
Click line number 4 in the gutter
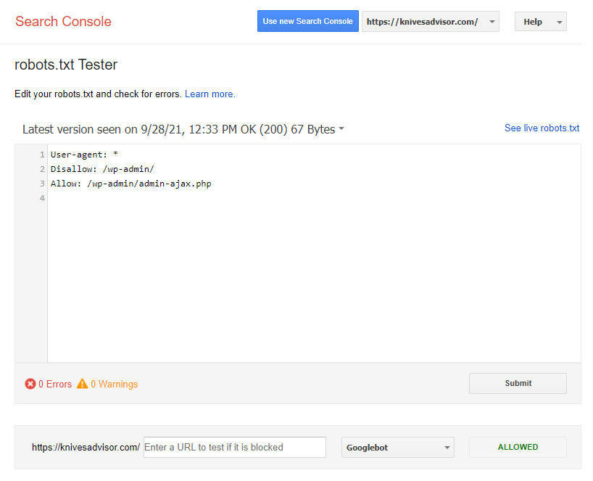pyautogui.click(x=42, y=198)
